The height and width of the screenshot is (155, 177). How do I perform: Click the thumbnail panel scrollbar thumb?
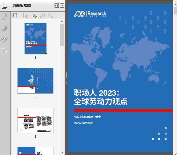coord(62,35)
